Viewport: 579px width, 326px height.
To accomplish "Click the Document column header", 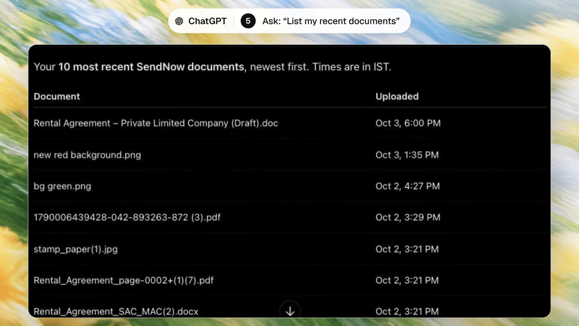I will click(x=57, y=96).
